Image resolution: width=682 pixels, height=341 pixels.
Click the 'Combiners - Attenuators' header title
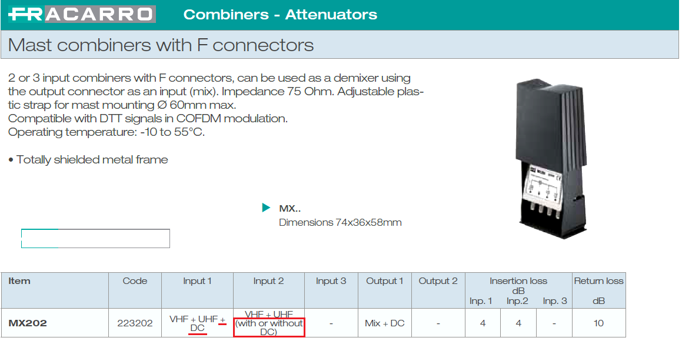click(280, 14)
